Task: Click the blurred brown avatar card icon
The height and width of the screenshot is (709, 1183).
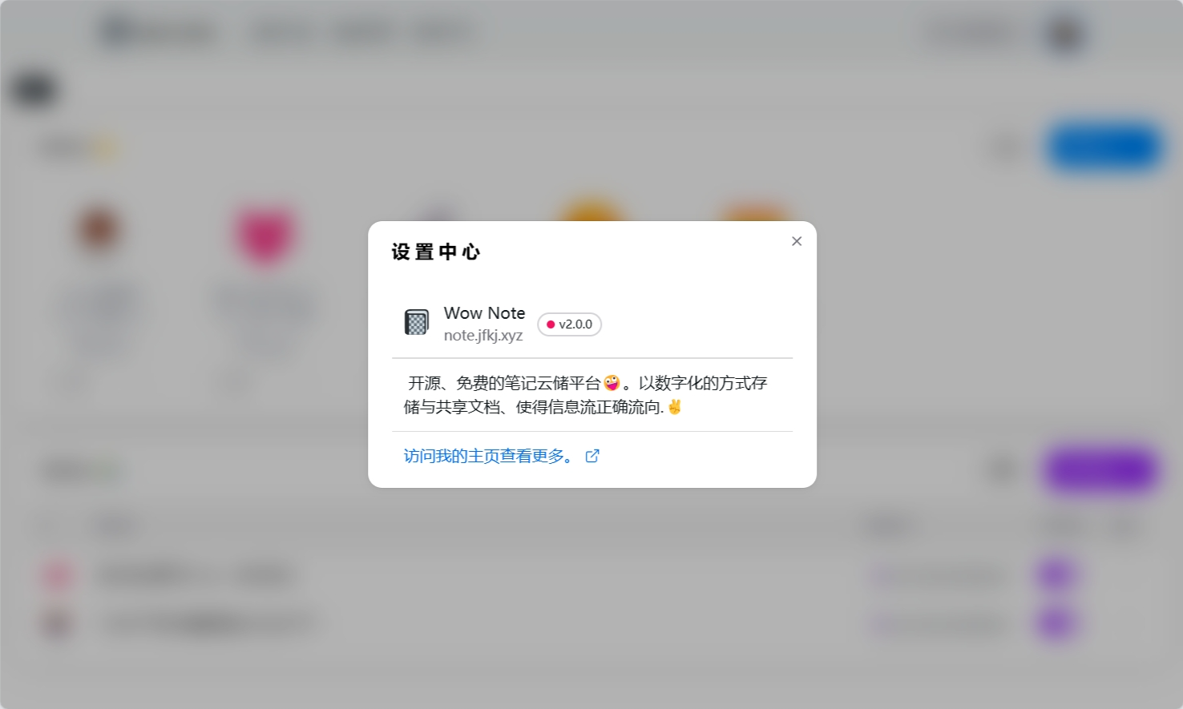Action: pyautogui.click(x=99, y=228)
